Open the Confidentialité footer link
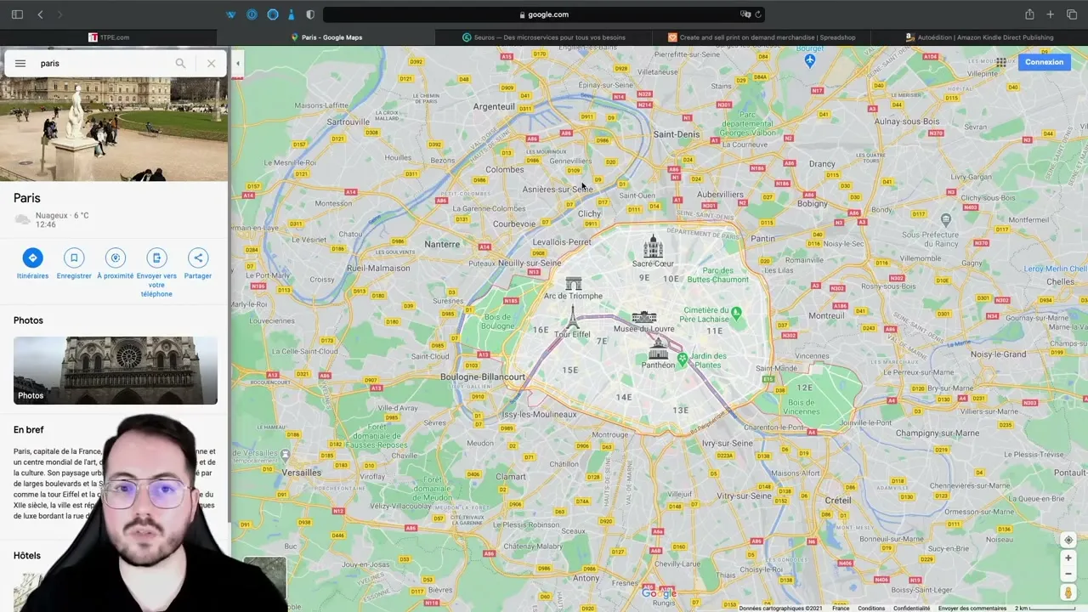The width and height of the screenshot is (1088, 612). pyautogui.click(x=911, y=608)
